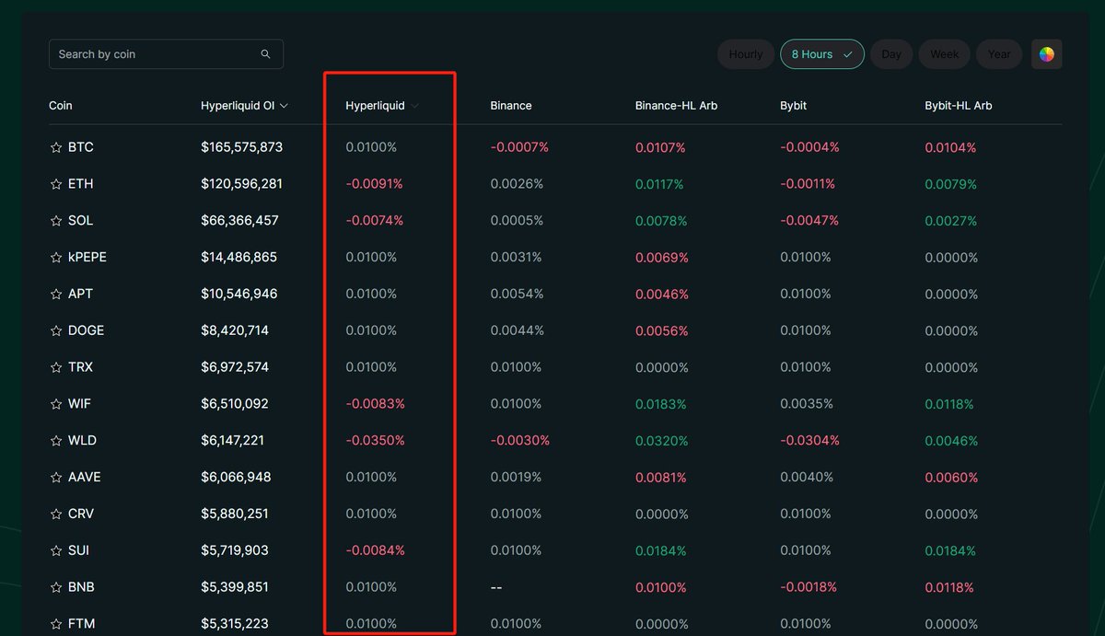
Task: Open the SOL coin name
Action: [x=81, y=221]
